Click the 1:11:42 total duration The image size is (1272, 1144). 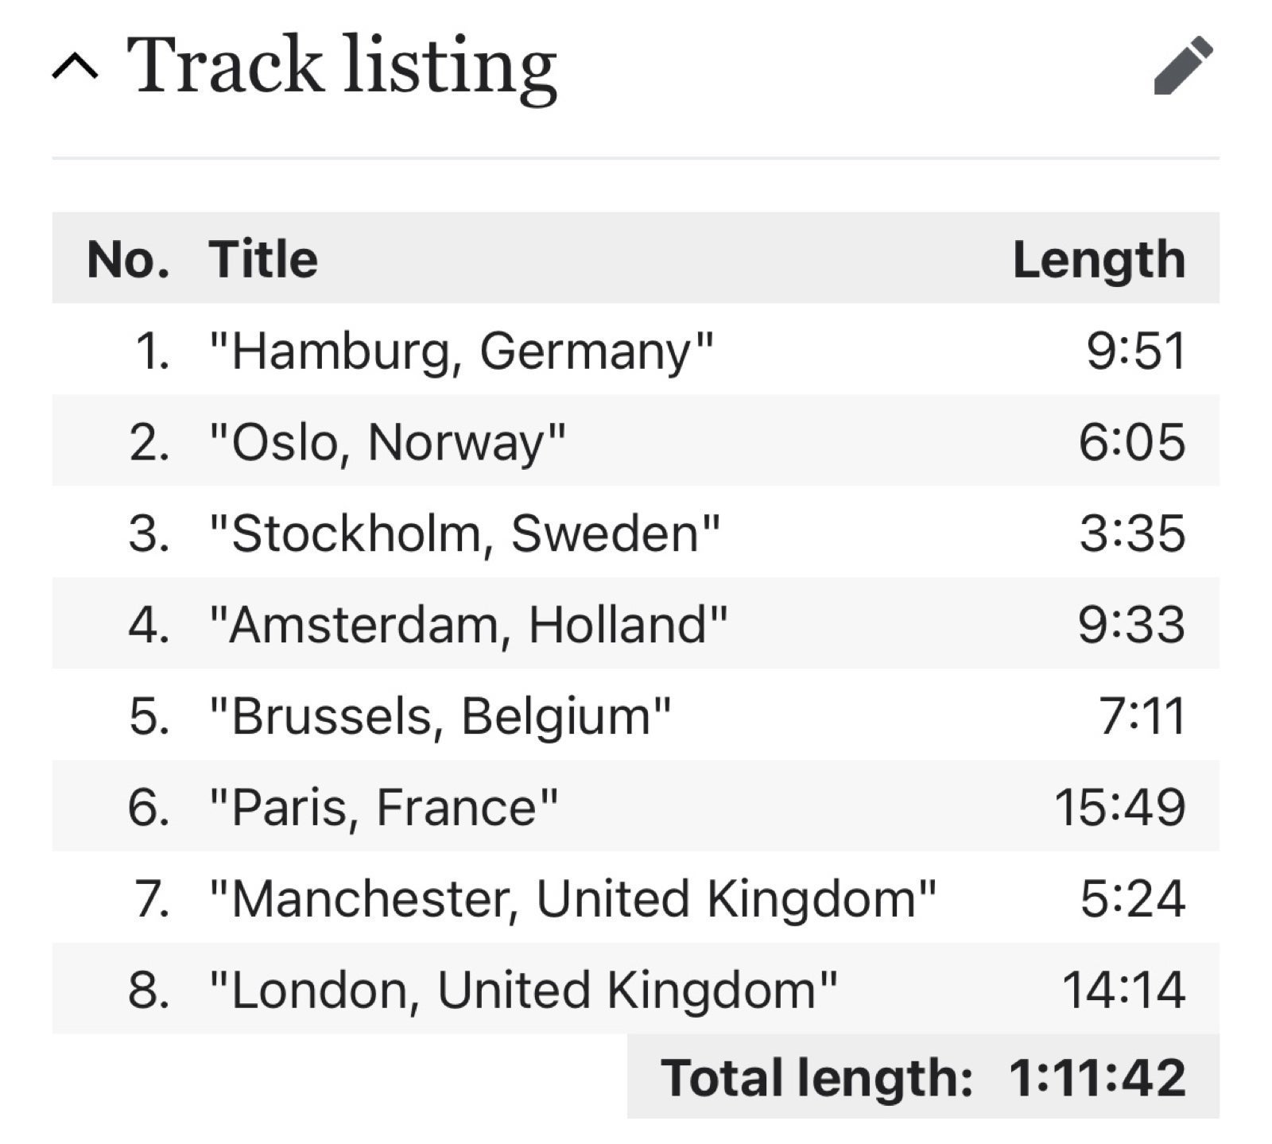(x=1097, y=1078)
